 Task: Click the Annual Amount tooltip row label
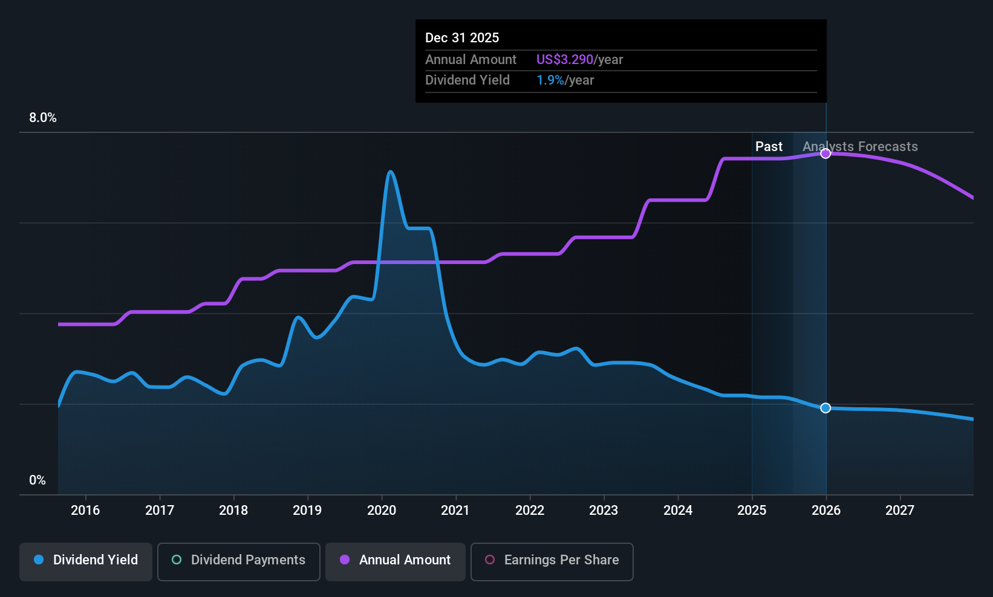pyautogui.click(x=470, y=59)
